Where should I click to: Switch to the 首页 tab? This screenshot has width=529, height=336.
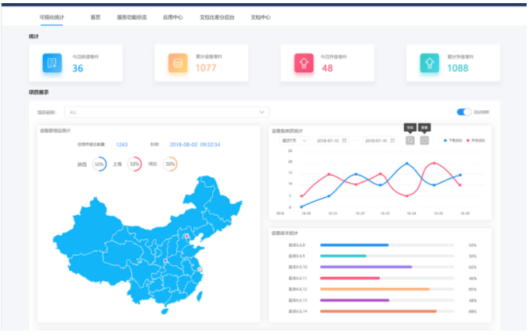pyautogui.click(x=95, y=16)
